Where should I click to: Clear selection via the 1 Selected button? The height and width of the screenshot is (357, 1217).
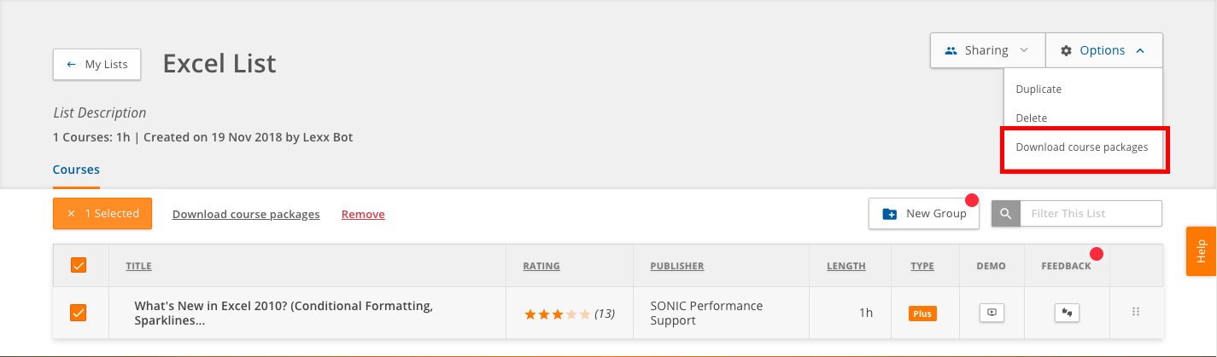pos(102,214)
